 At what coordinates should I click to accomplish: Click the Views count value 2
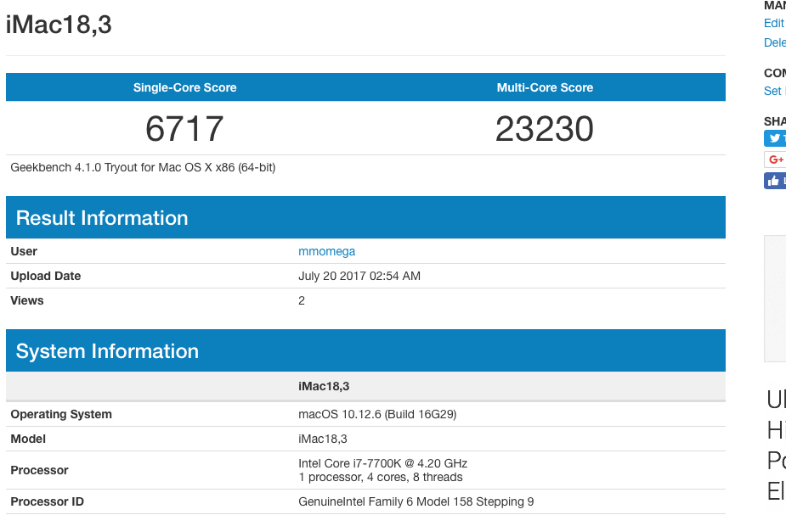(302, 300)
